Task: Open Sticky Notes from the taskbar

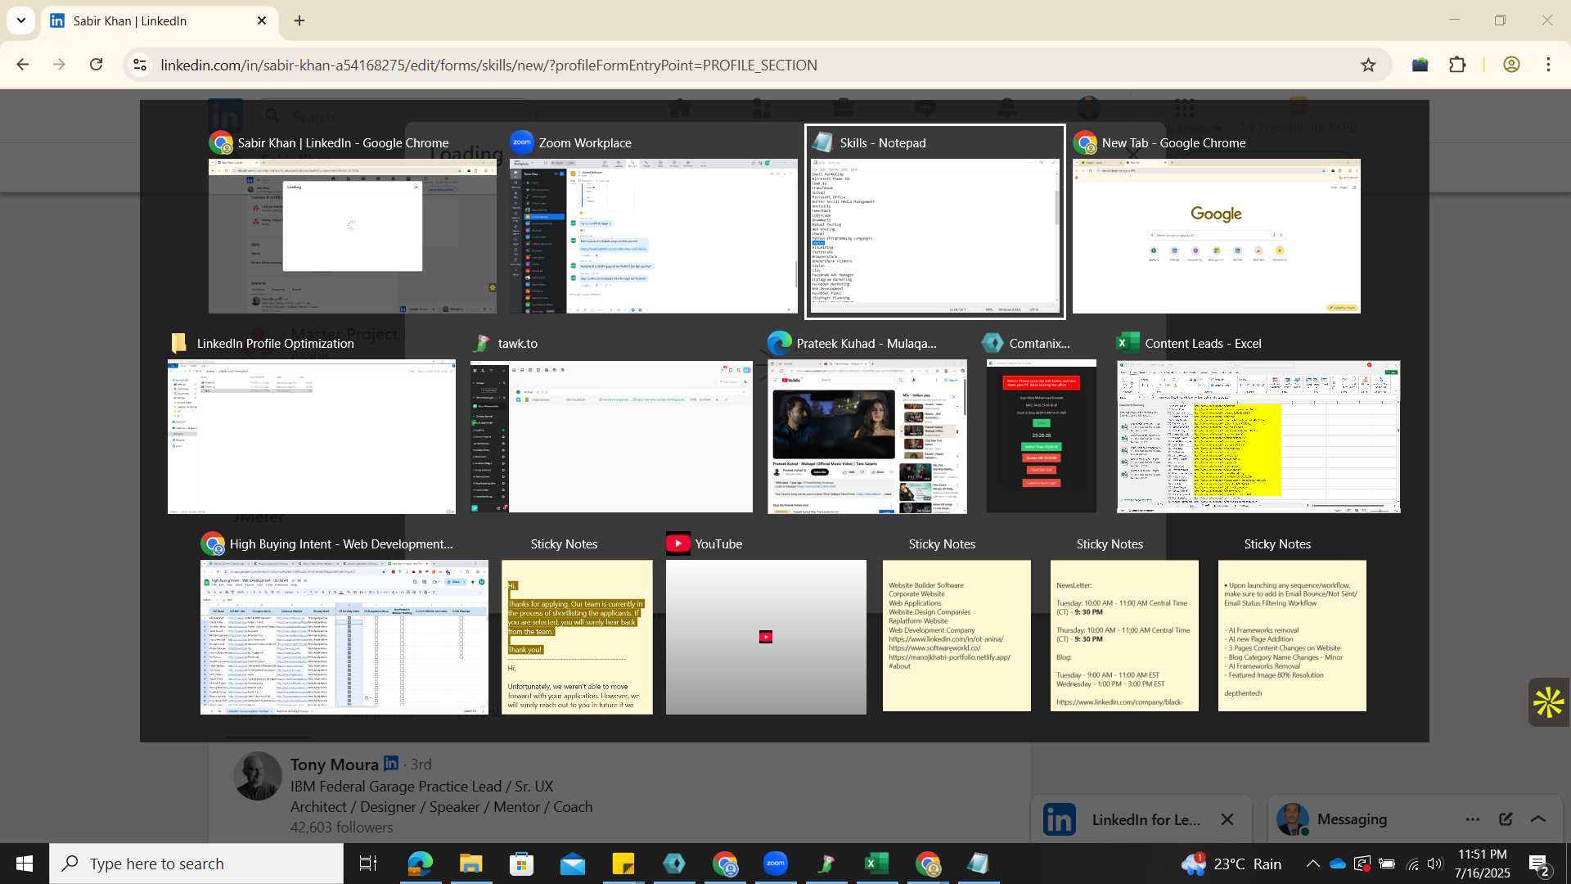Action: click(623, 864)
